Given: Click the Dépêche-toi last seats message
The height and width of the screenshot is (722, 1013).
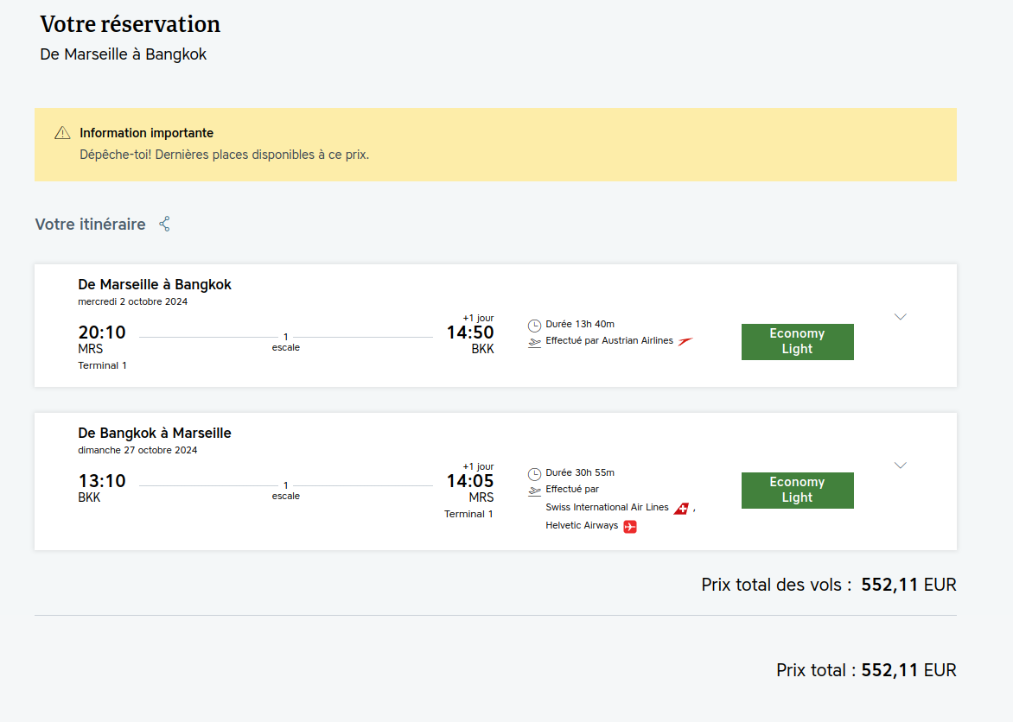Looking at the screenshot, I should [x=224, y=155].
